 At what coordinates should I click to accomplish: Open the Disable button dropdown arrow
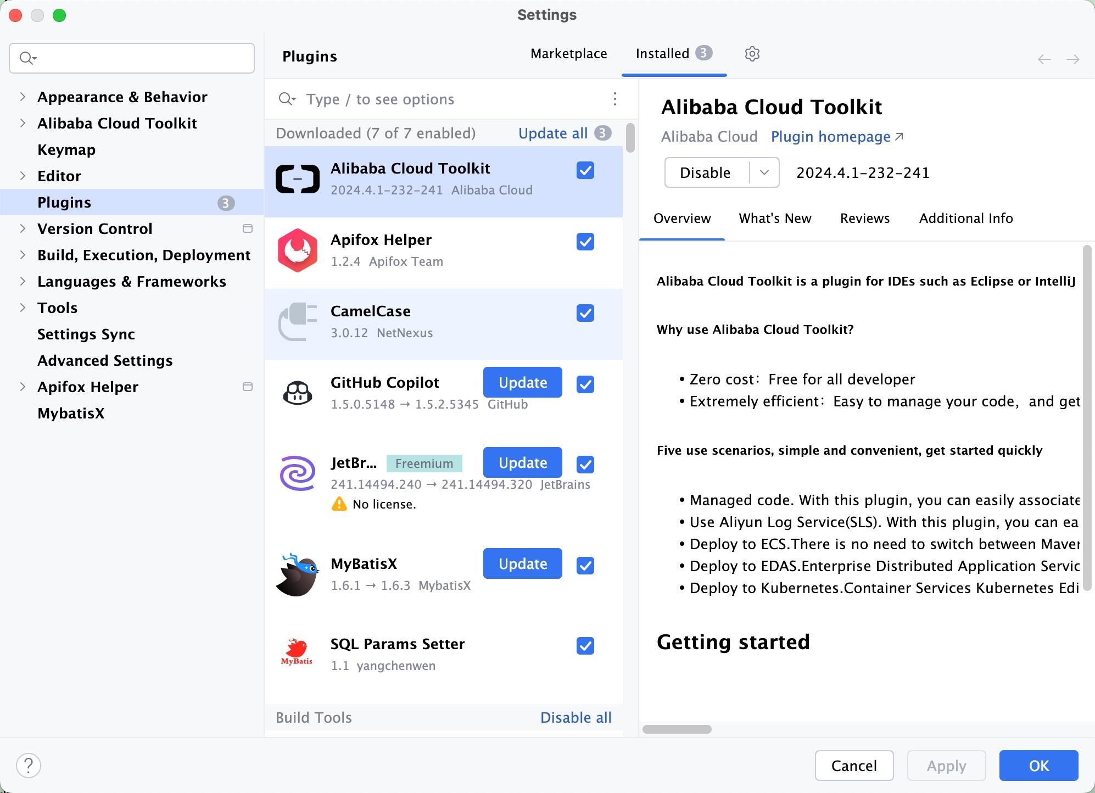pos(764,172)
